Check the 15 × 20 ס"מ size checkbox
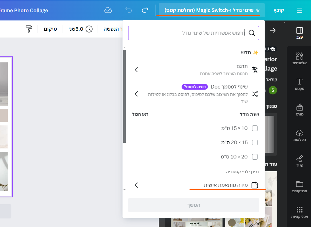This screenshot has height=227, width=311. [x=255, y=143]
